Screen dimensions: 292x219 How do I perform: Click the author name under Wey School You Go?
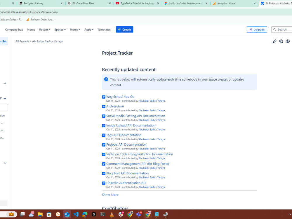click(152, 101)
